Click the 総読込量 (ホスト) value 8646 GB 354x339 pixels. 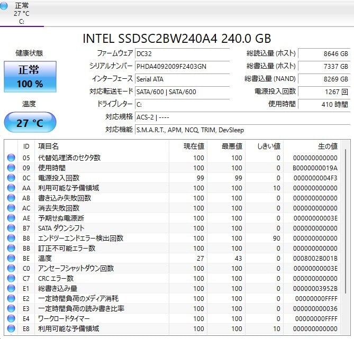click(x=324, y=53)
